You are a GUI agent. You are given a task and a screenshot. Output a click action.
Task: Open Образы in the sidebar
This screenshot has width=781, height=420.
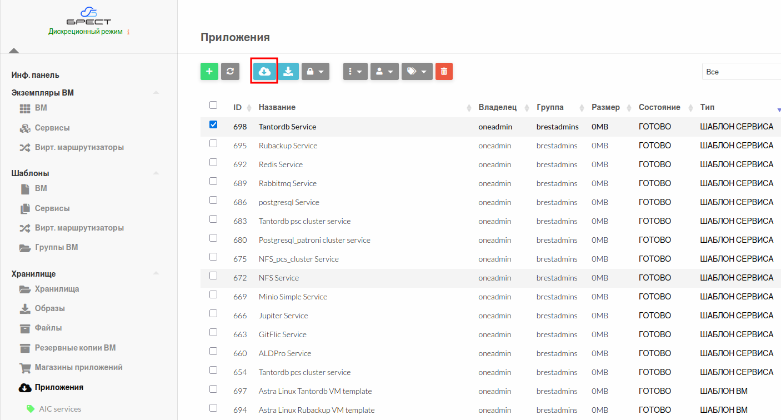click(49, 308)
